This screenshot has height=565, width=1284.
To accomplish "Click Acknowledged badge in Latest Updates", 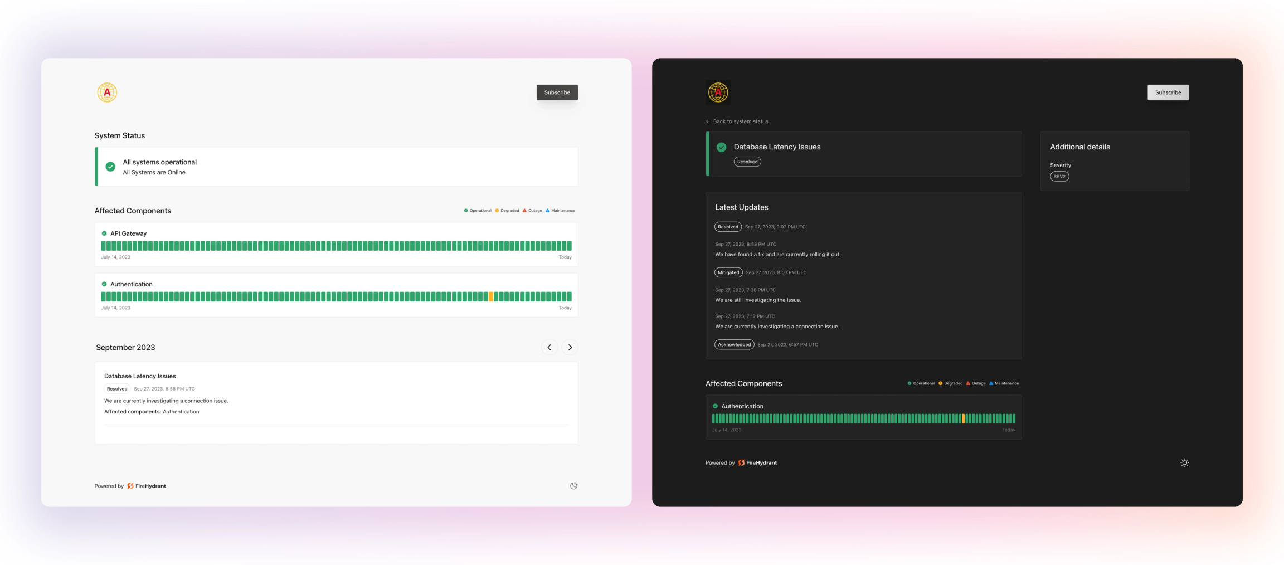I will [x=734, y=344].
